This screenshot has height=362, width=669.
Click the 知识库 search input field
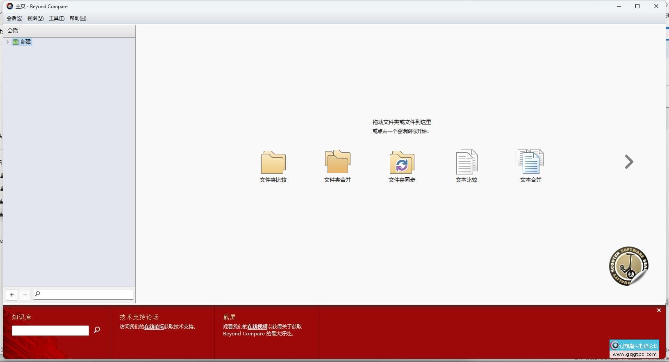[x=50, y=330]
